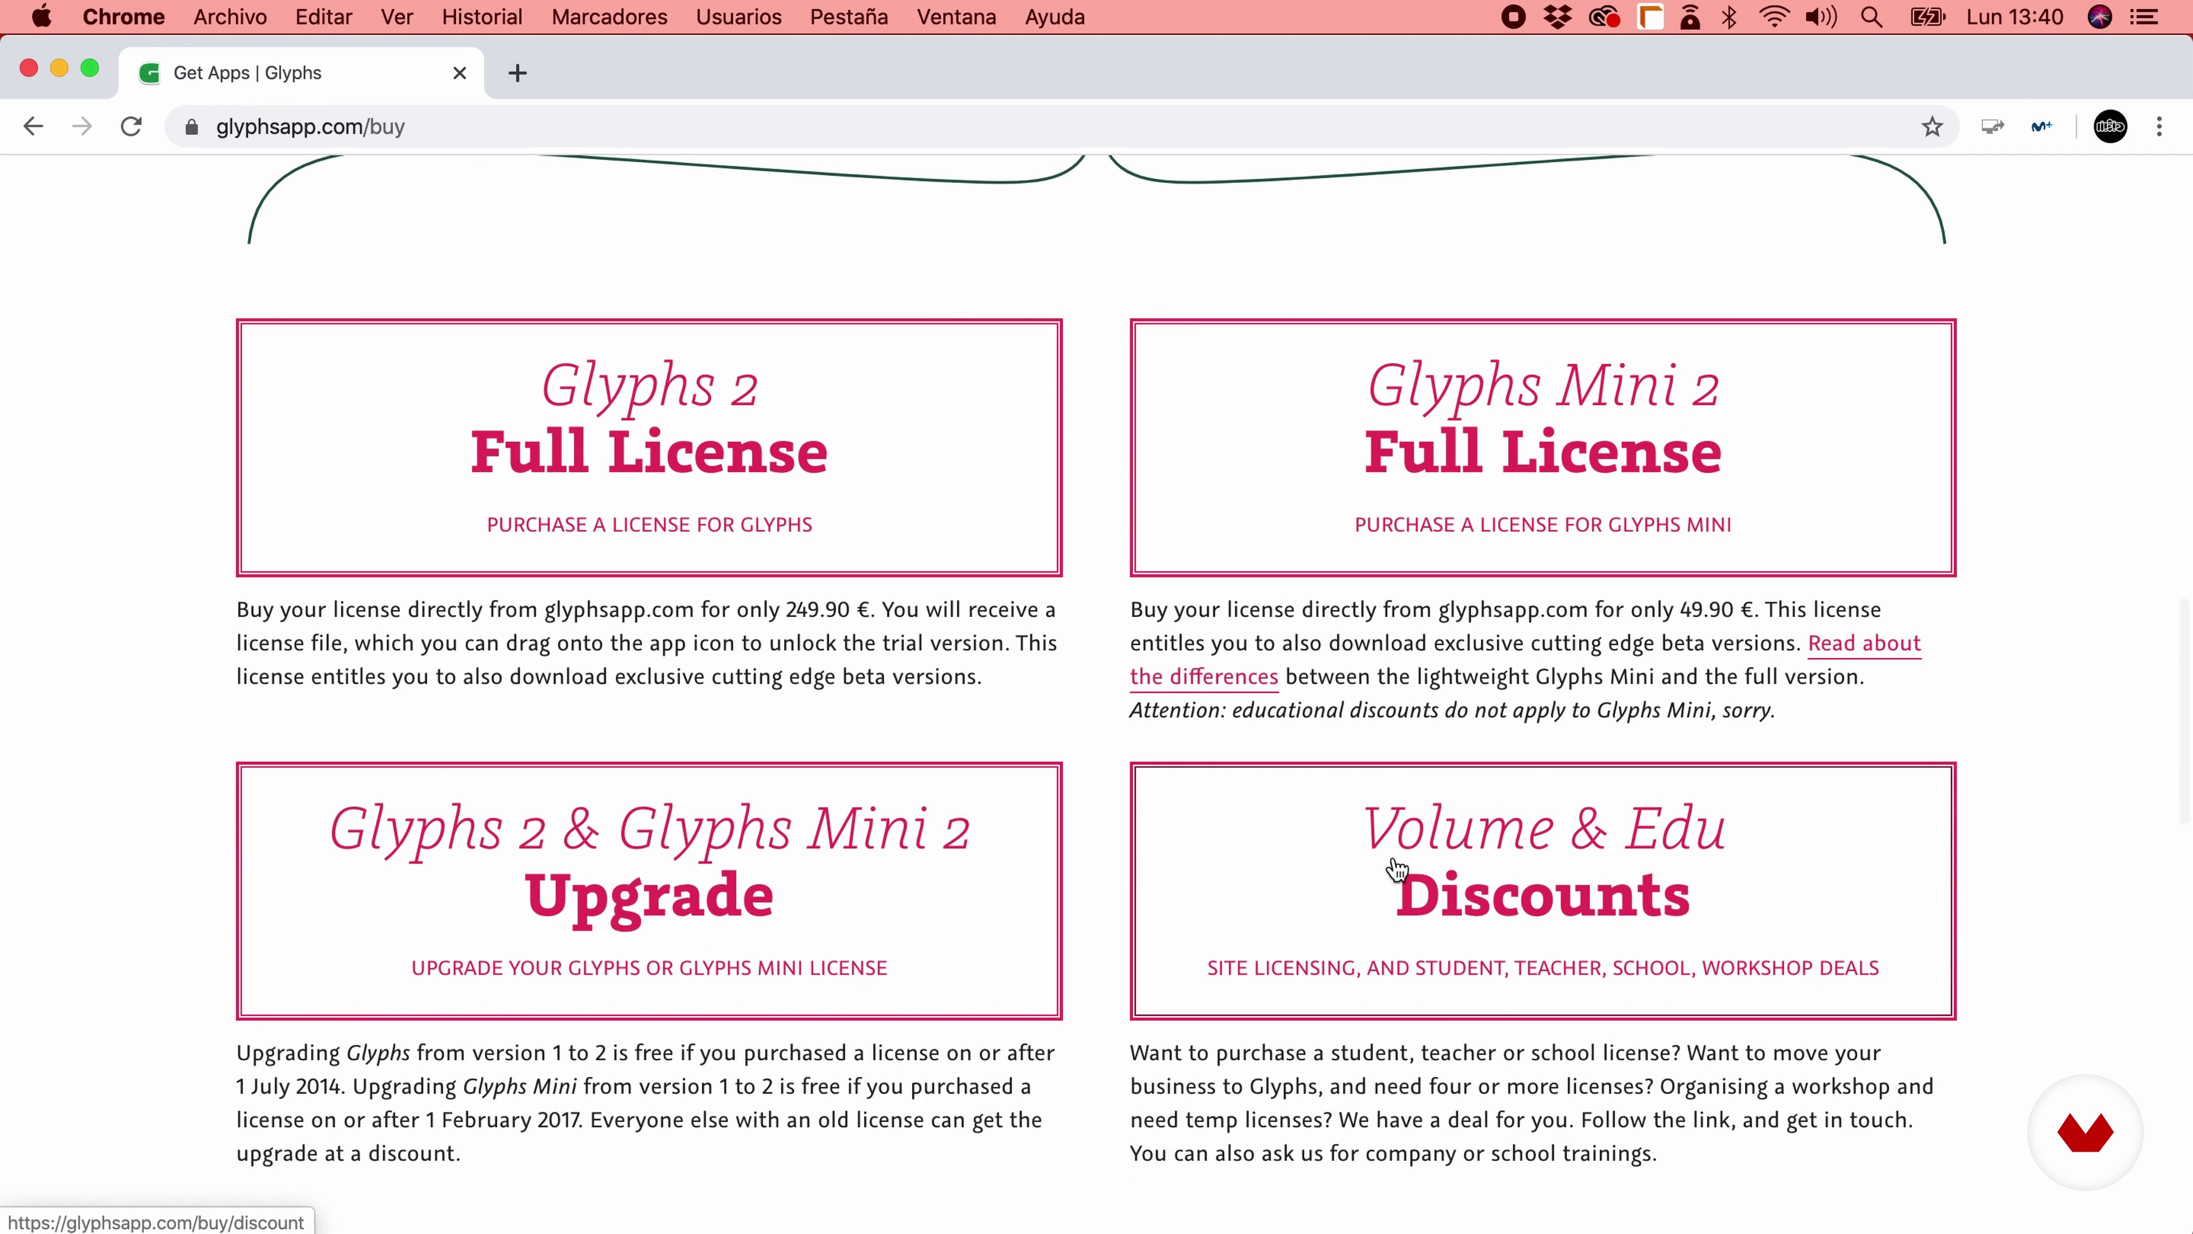Open the Ventana menu

tap(956, 17)
